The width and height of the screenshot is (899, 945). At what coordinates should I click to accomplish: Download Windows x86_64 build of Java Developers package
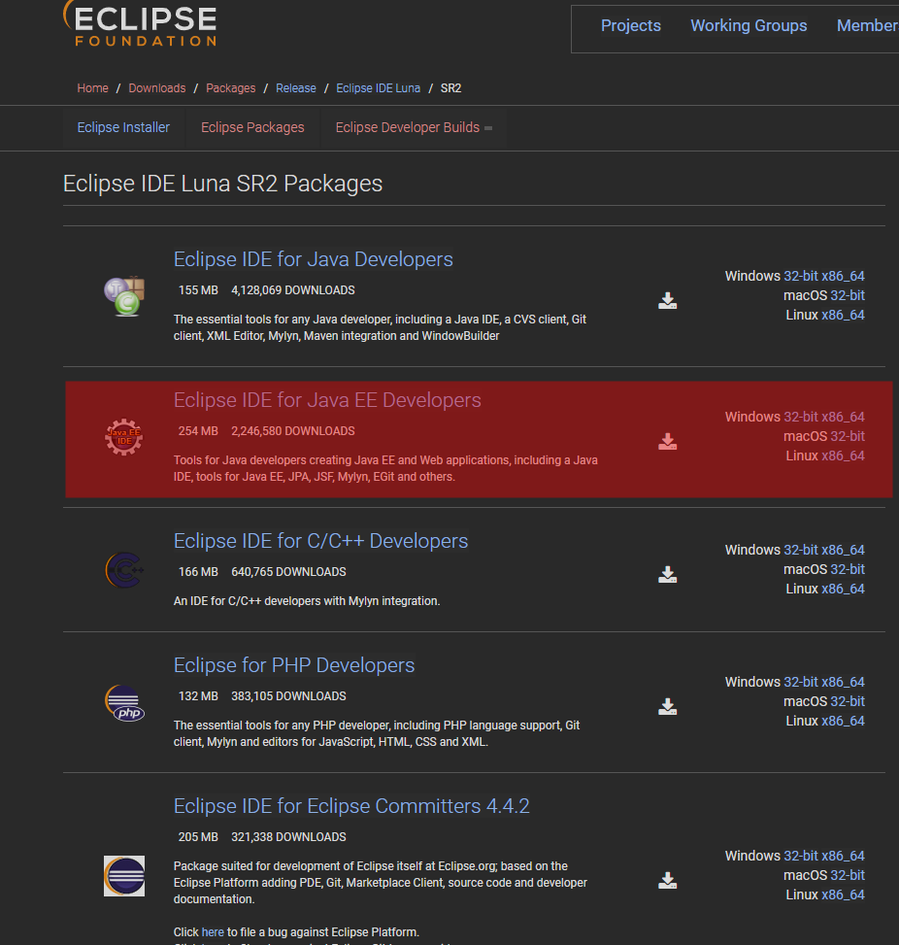[841, 276]
